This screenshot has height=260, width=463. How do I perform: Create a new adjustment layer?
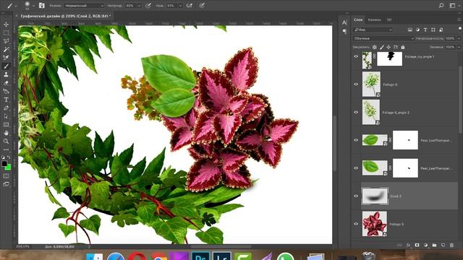click(425, 245)
